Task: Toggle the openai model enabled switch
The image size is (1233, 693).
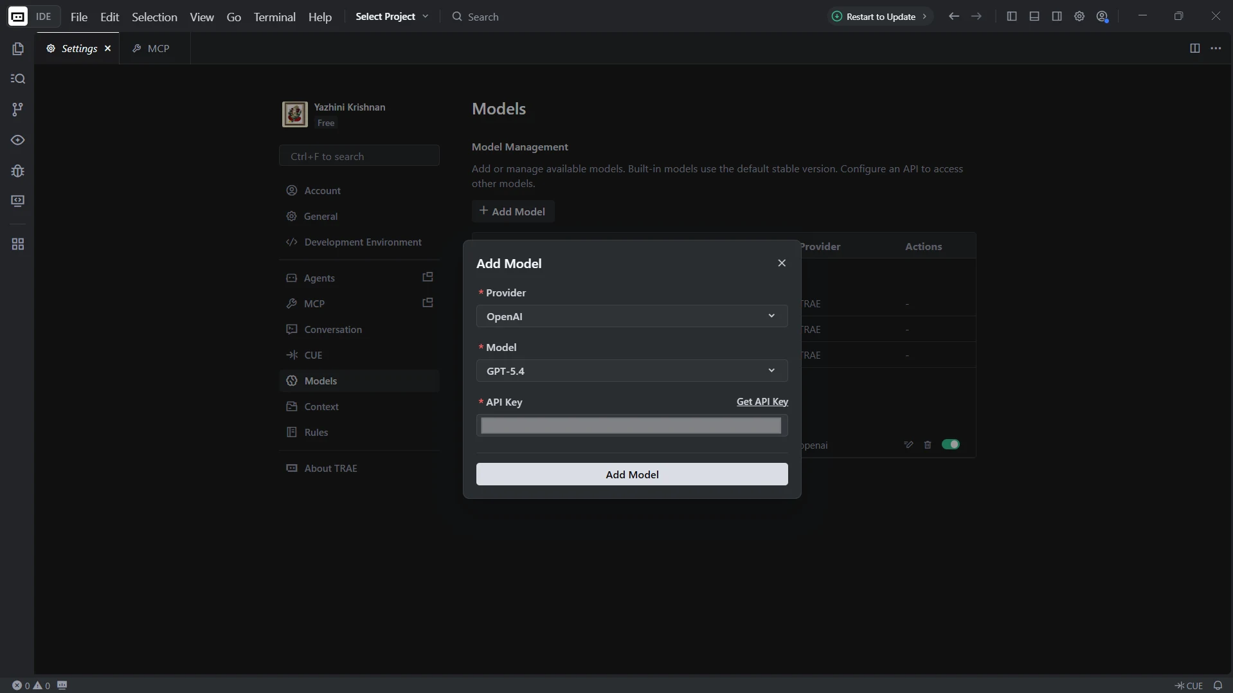Action: click(951, 444)
